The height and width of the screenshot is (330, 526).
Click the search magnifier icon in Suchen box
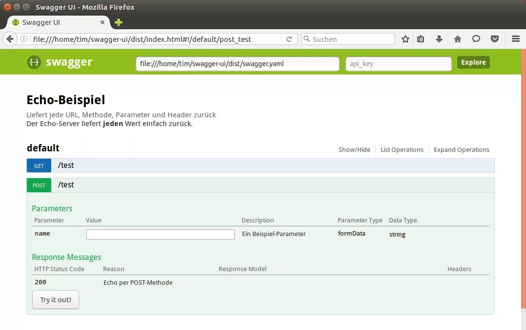306,39
